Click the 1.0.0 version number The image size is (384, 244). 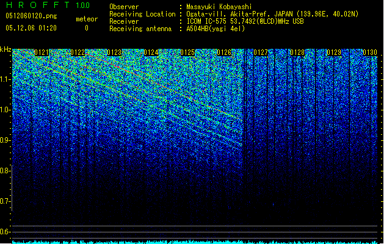click(82, 5)
